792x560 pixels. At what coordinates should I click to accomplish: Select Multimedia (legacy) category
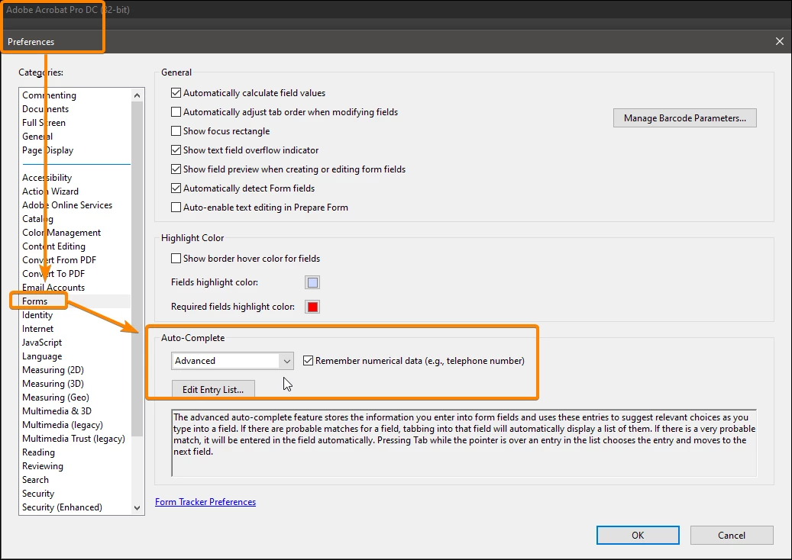tap(63, 425)
